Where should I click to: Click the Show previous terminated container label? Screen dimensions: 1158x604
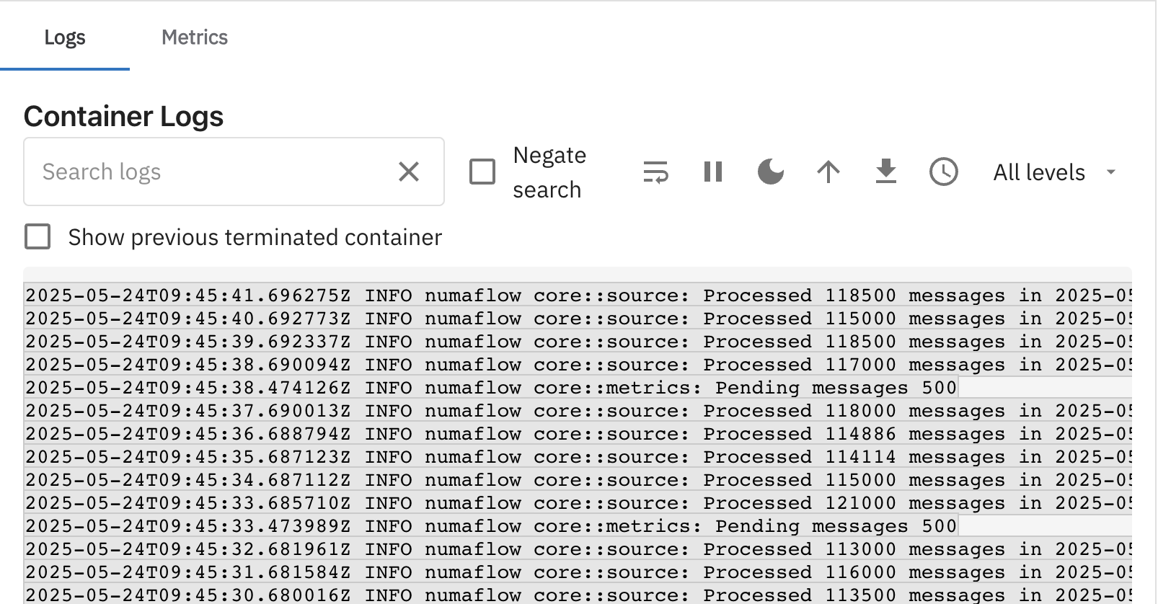(255, 237)
